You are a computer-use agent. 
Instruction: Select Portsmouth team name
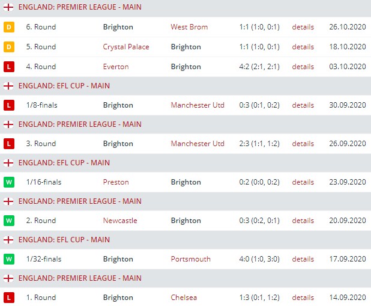190,259
